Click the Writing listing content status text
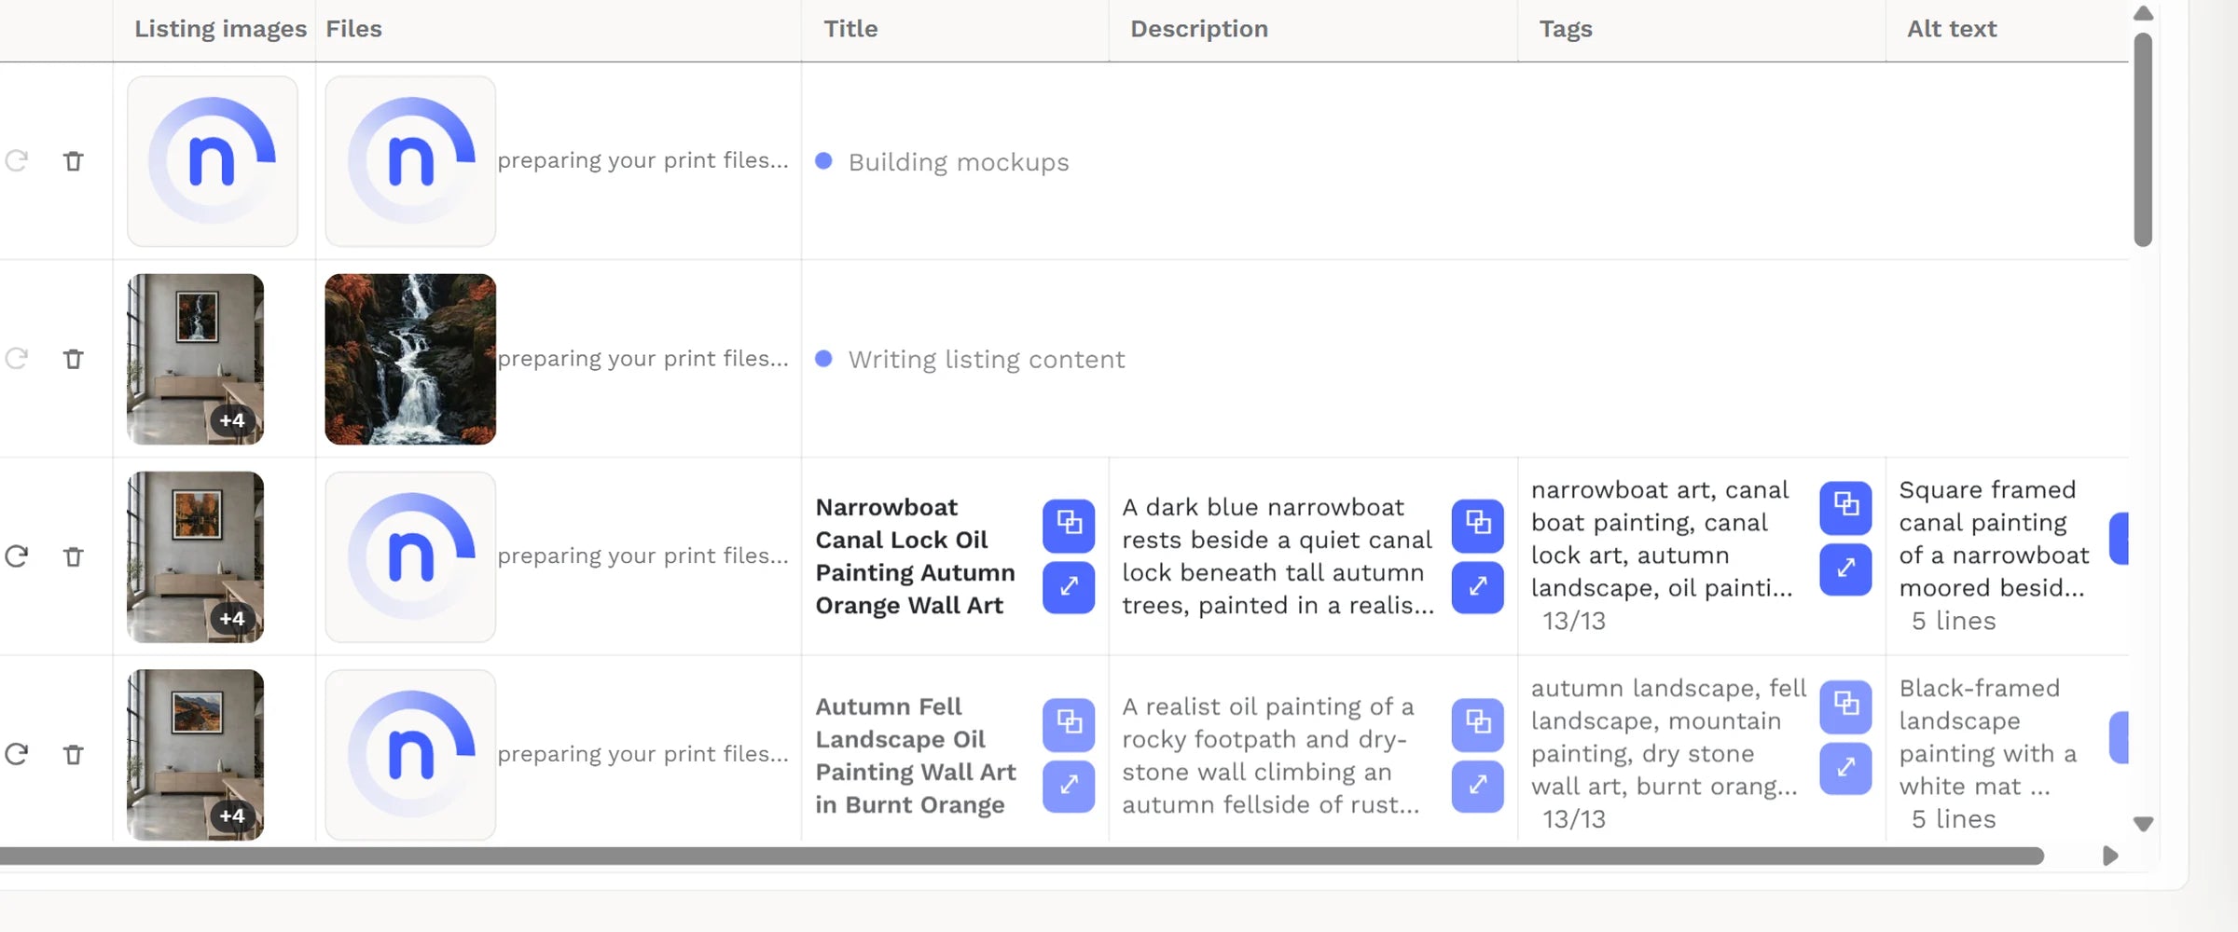 click(987, 360)
